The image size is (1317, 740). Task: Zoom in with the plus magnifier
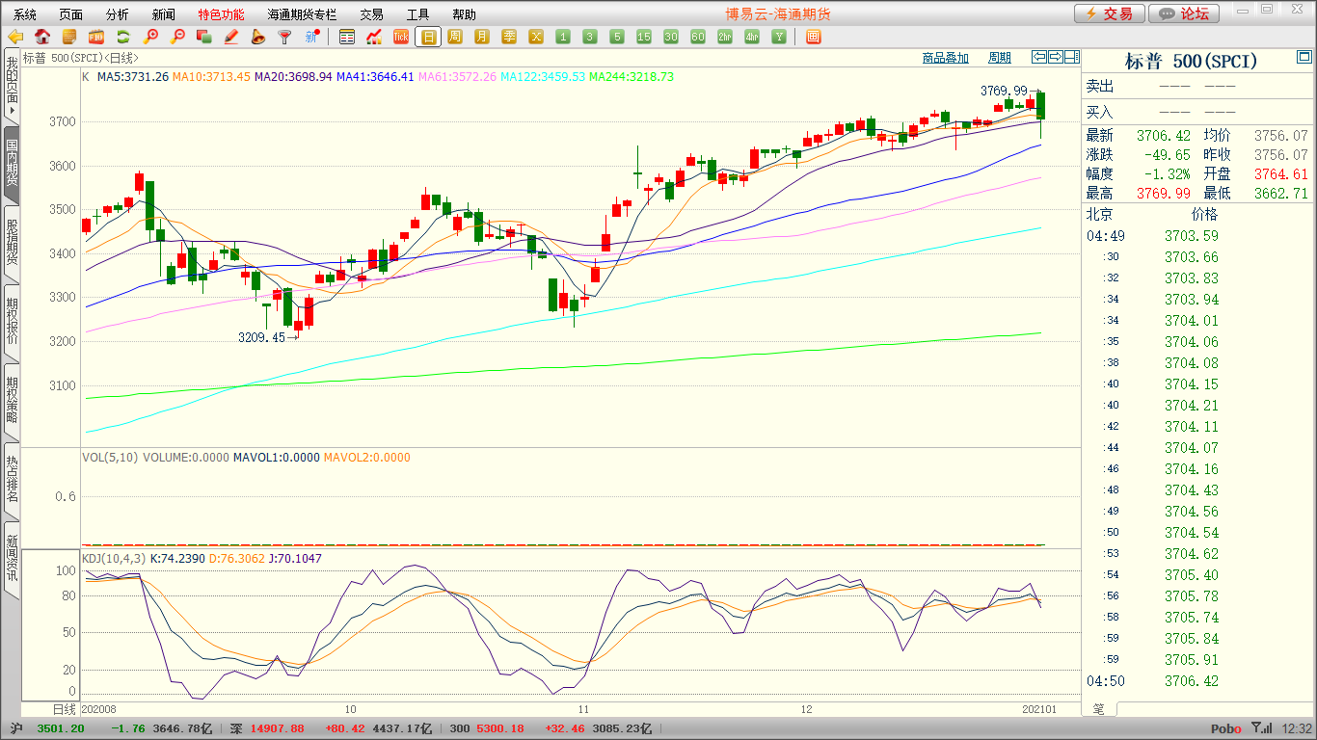150,38
